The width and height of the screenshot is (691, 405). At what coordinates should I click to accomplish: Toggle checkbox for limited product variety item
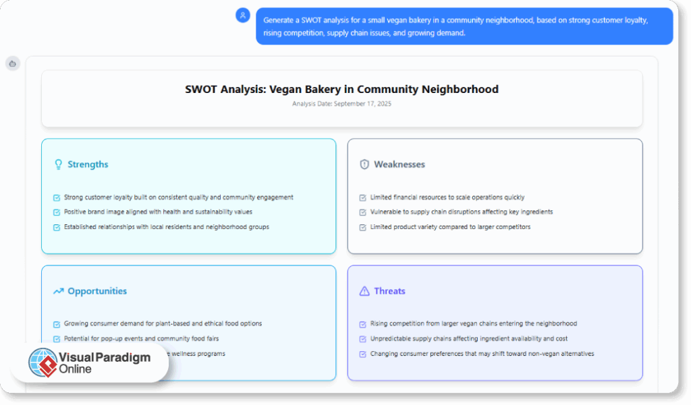click(x=363, y=227)
